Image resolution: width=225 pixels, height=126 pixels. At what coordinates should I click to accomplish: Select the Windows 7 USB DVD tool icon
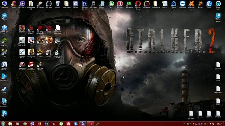click(x=102, y=5)
